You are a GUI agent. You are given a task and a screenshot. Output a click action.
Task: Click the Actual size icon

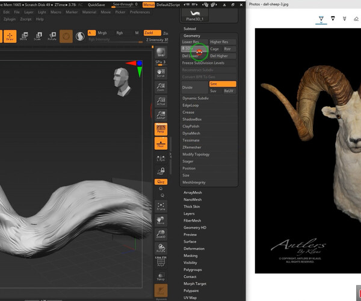pyautogui.click(x=161, y=101)
